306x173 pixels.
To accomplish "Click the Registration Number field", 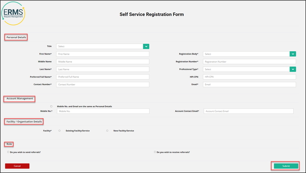I will pyautogui.click(x=249, y=61).
